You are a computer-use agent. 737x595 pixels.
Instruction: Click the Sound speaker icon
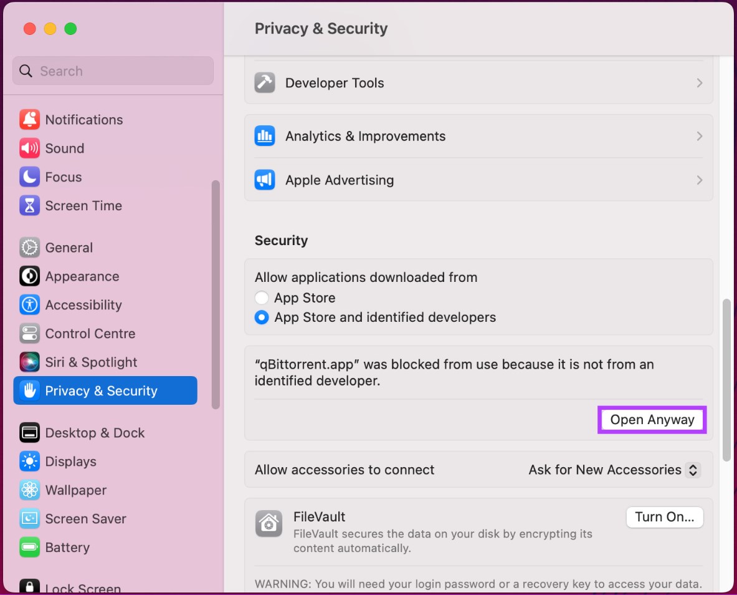pyautogui.click(x=29, y=148)
